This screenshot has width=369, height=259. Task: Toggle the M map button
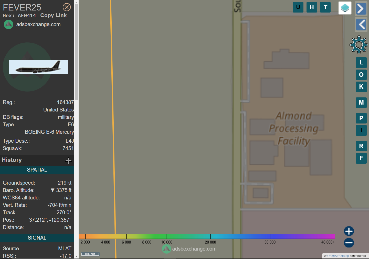tap(361, 103)
